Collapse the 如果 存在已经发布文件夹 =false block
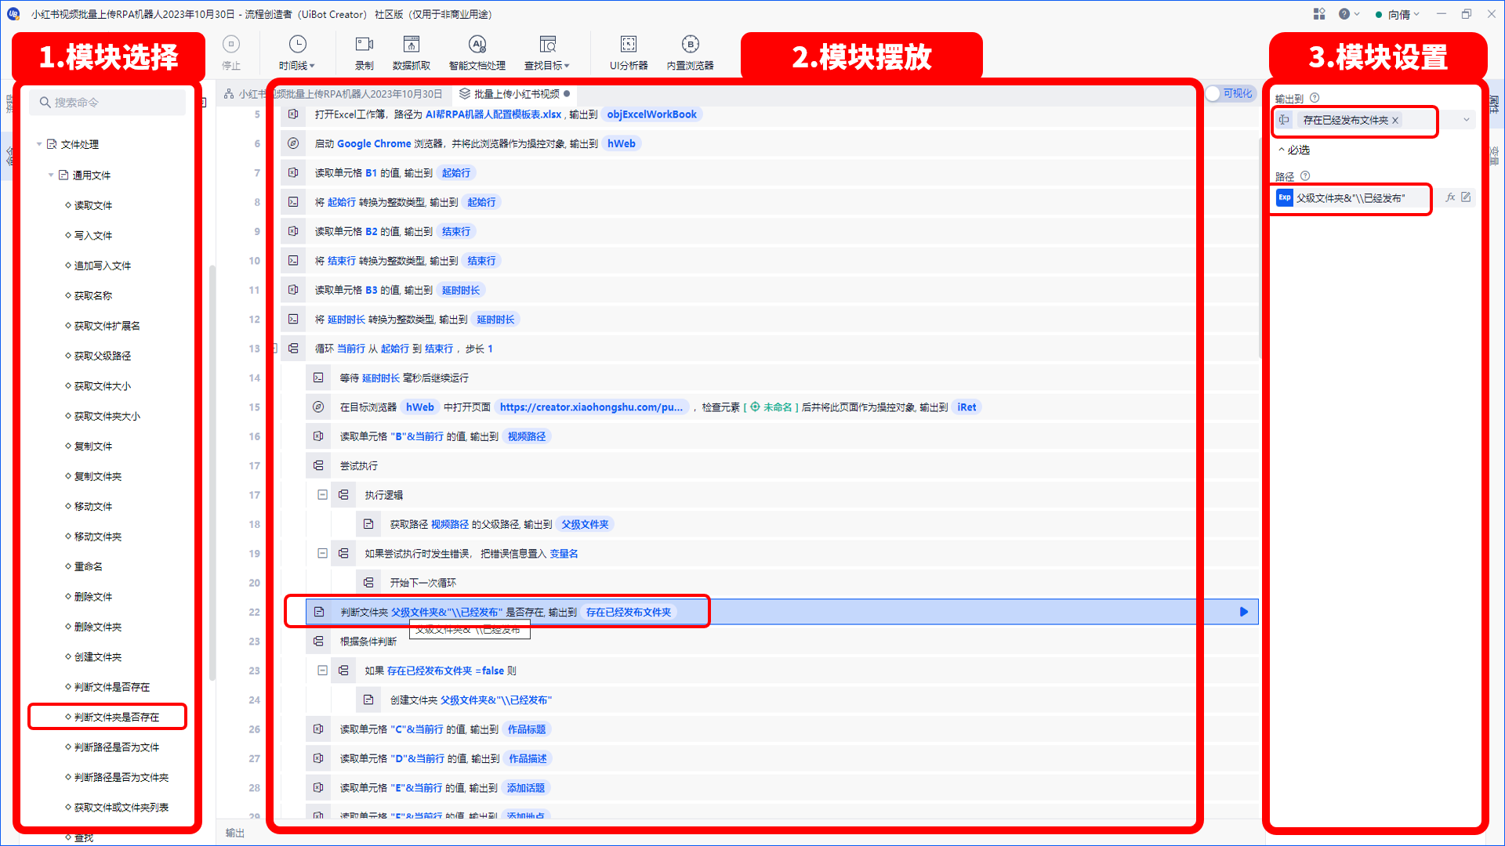 322,671
